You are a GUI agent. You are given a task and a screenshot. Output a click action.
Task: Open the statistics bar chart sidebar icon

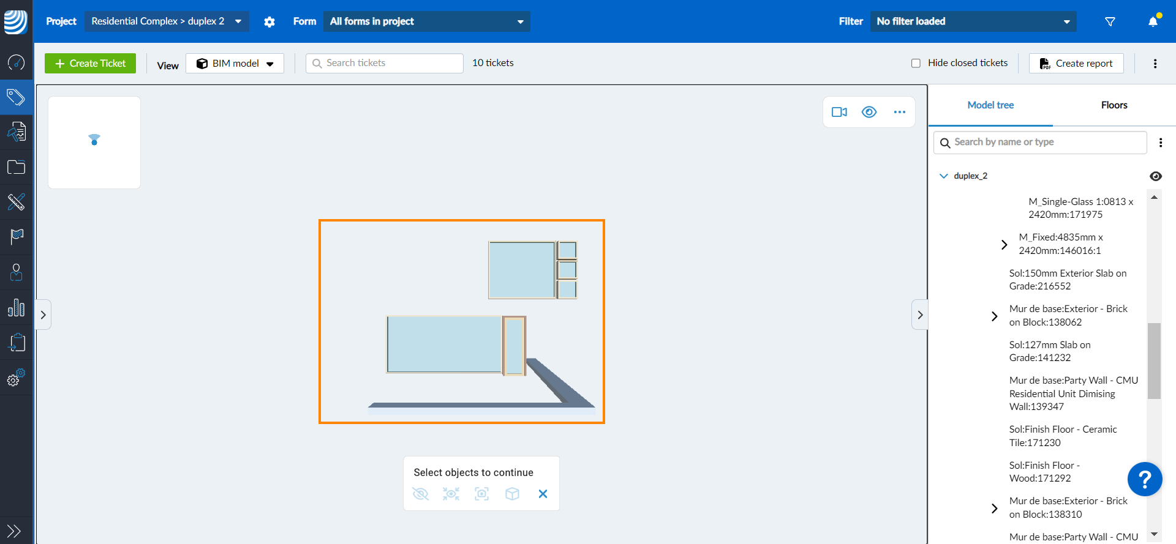tap(16, 307)
